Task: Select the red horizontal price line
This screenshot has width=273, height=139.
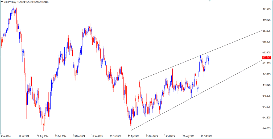Action: click(109, 57)
